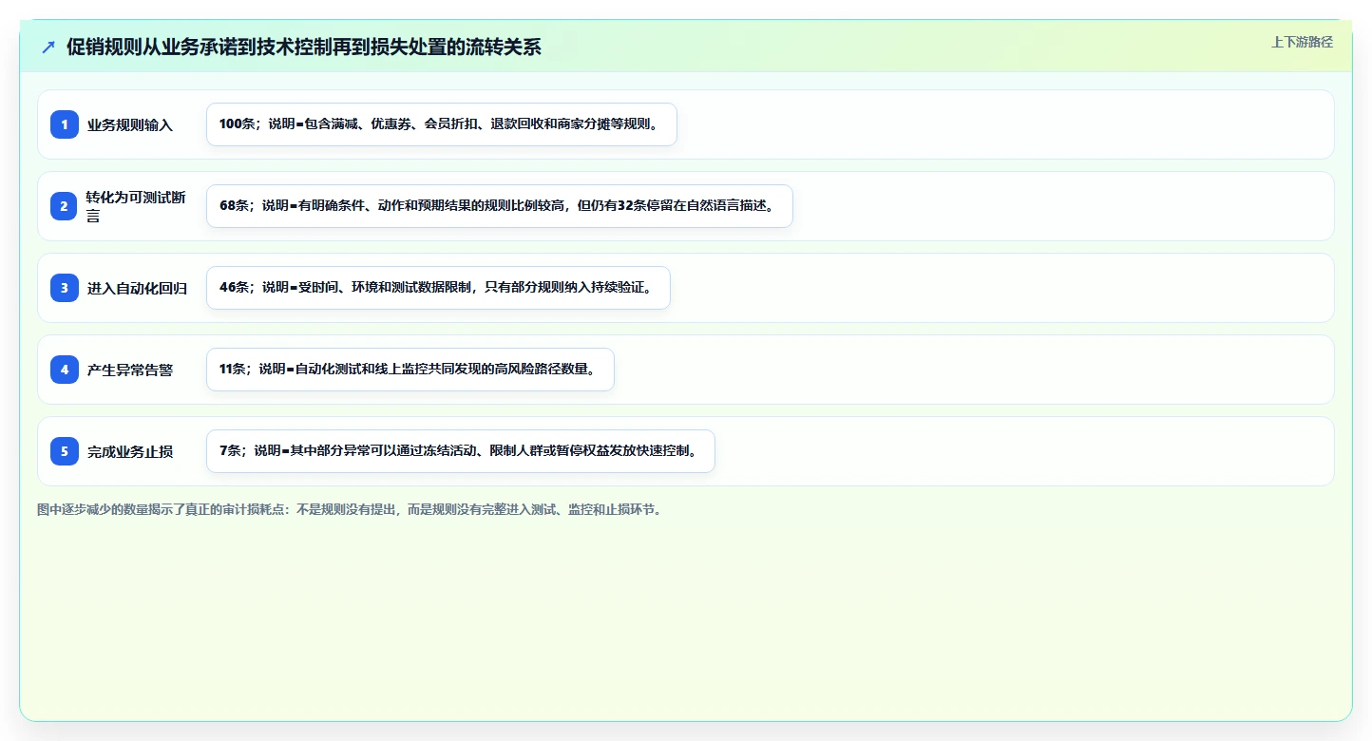Click the 上下游路径 label

(1303, 42)
